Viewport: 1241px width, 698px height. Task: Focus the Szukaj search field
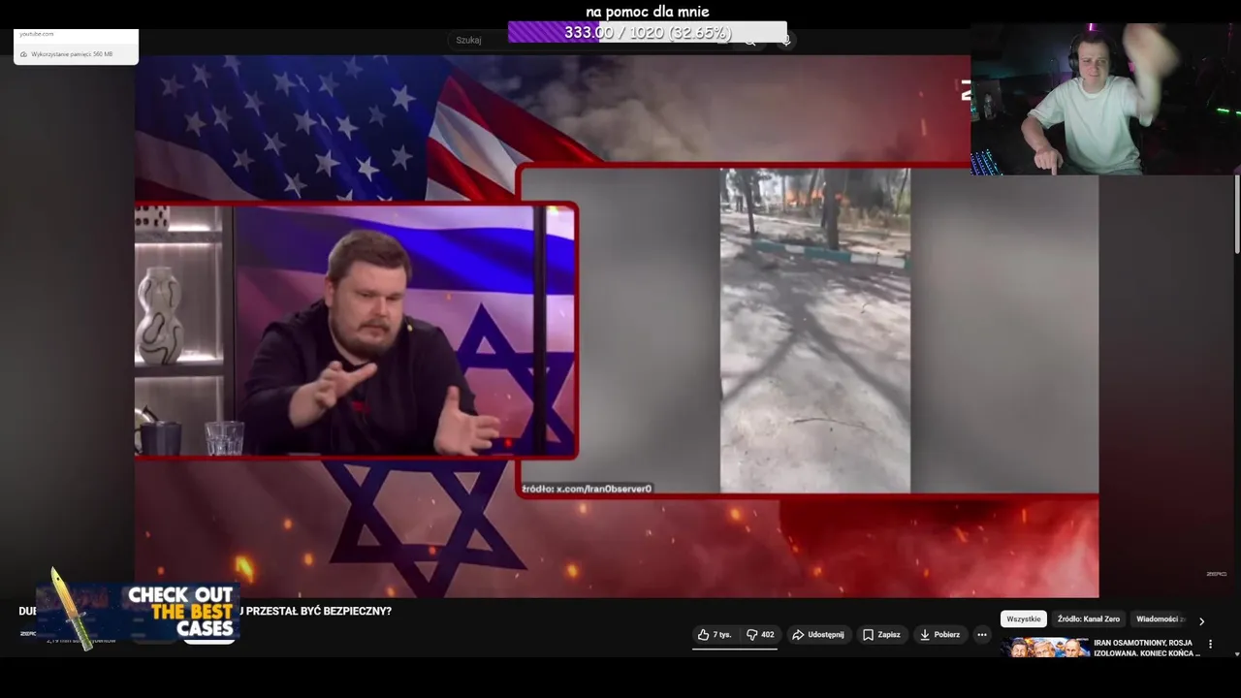591,40
